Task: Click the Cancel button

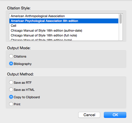Action: click(89, 115)
